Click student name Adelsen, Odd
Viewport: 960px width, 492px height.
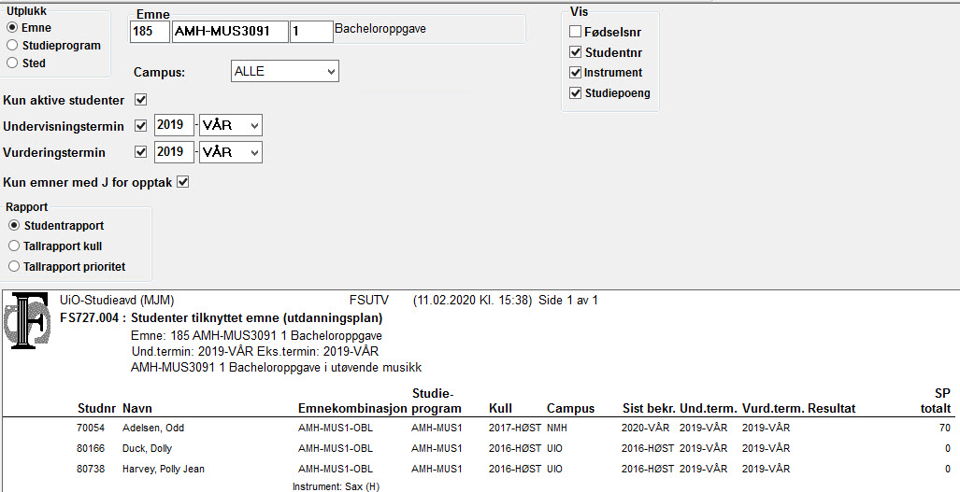tap(153, 428)
